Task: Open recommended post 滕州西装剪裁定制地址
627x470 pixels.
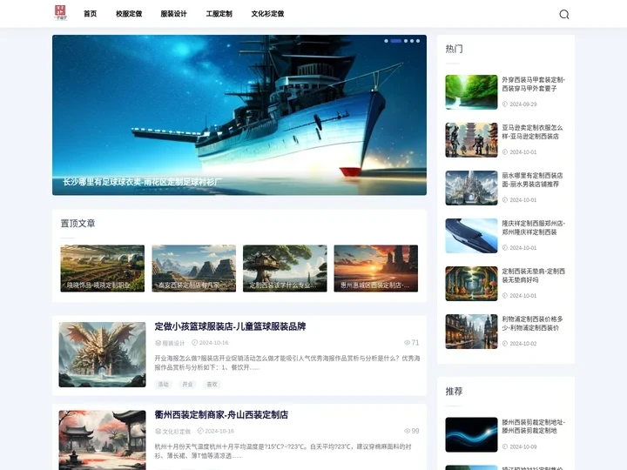Action: tap(534, 426)
